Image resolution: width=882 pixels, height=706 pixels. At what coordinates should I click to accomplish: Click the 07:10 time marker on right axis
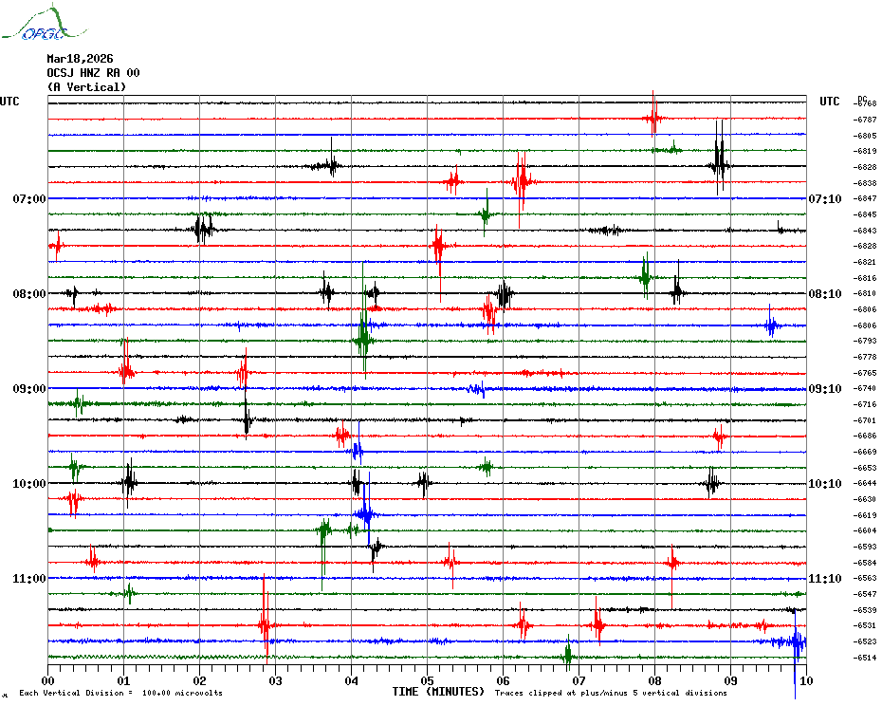click(823, 199)
